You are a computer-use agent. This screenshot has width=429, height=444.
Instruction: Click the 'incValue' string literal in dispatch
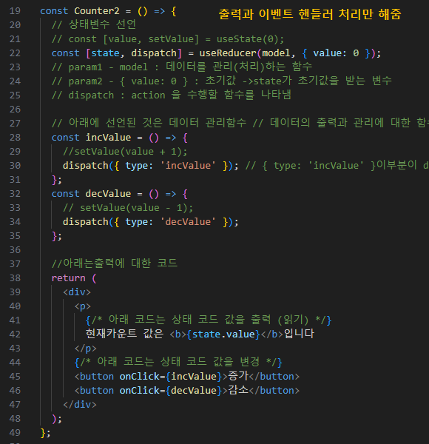pos(188,166)
